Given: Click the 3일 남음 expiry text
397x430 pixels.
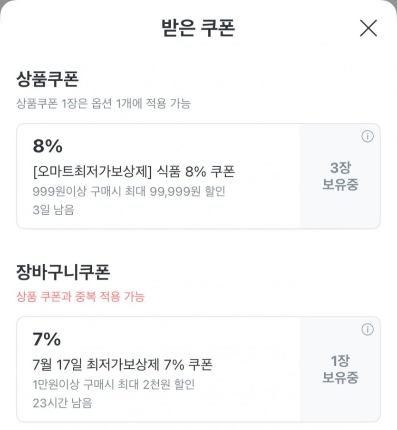Looking at the screenshot, I should click(x=54, y=210).
